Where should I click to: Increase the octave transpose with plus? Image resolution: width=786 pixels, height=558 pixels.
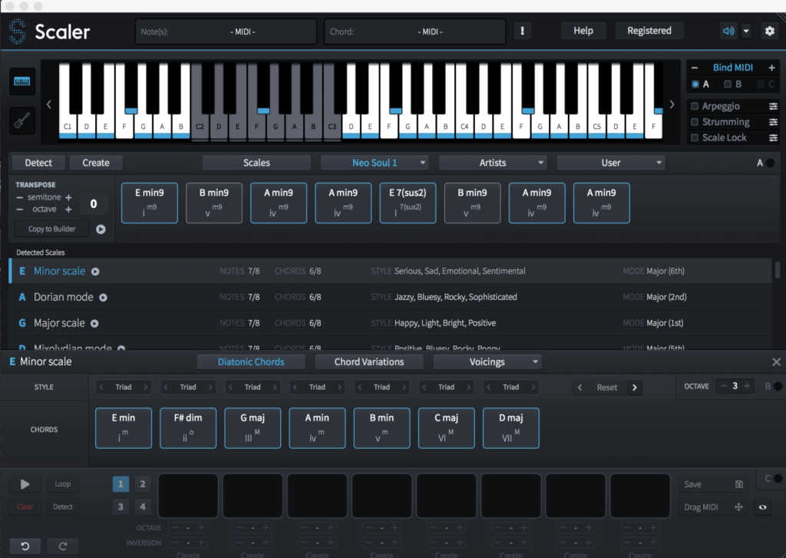tap(68, 210)
